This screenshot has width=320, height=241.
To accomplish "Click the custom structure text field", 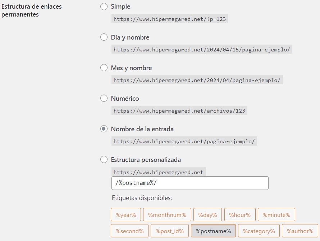I will click(x=190, y=183).
